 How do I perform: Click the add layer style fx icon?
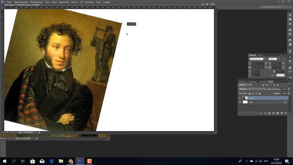265,113
